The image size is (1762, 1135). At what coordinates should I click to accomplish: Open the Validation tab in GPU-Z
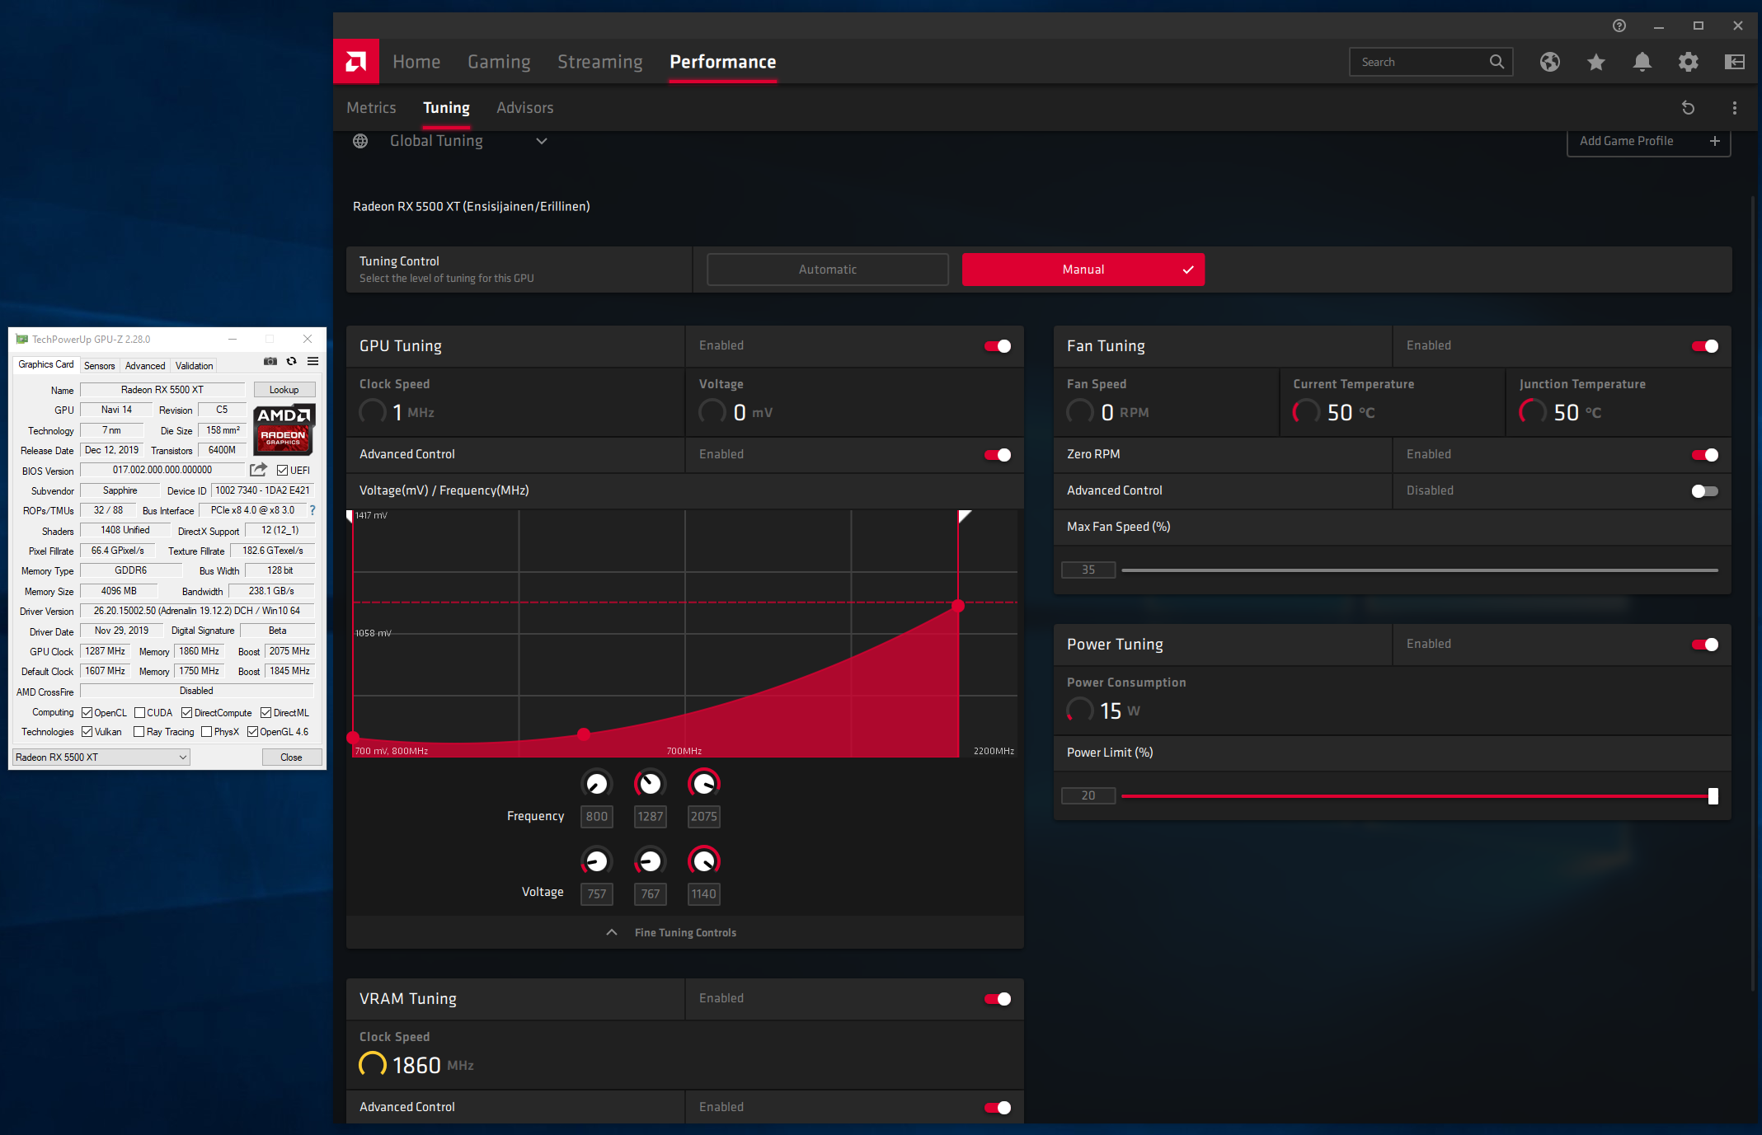click(x=194, y=365)
